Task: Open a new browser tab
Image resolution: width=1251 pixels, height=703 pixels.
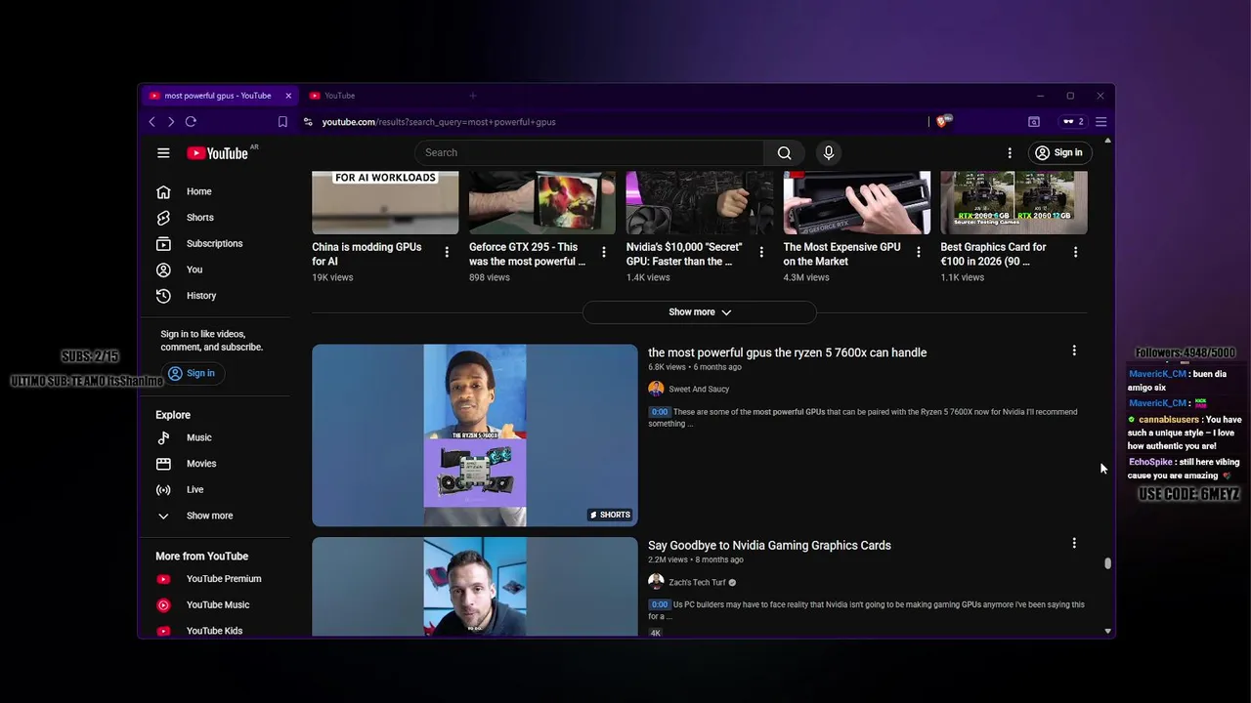Action: [x=473, y=96]
